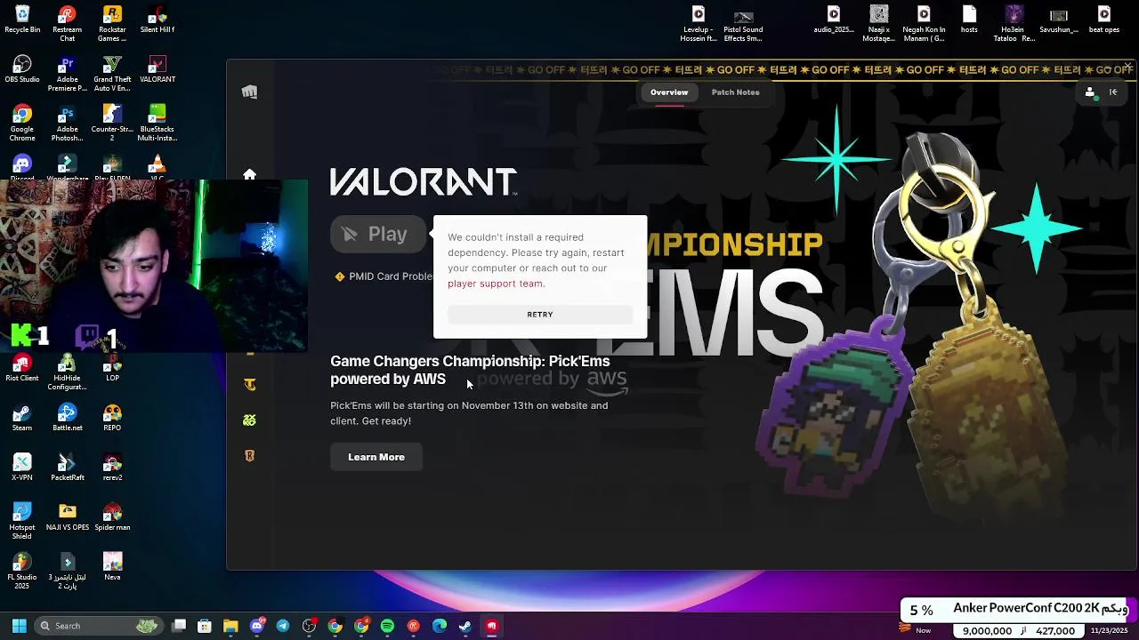This screenshot has height=640, width=1139.
Task: Open Telegram from the taskbar
Action: point(283,626)
